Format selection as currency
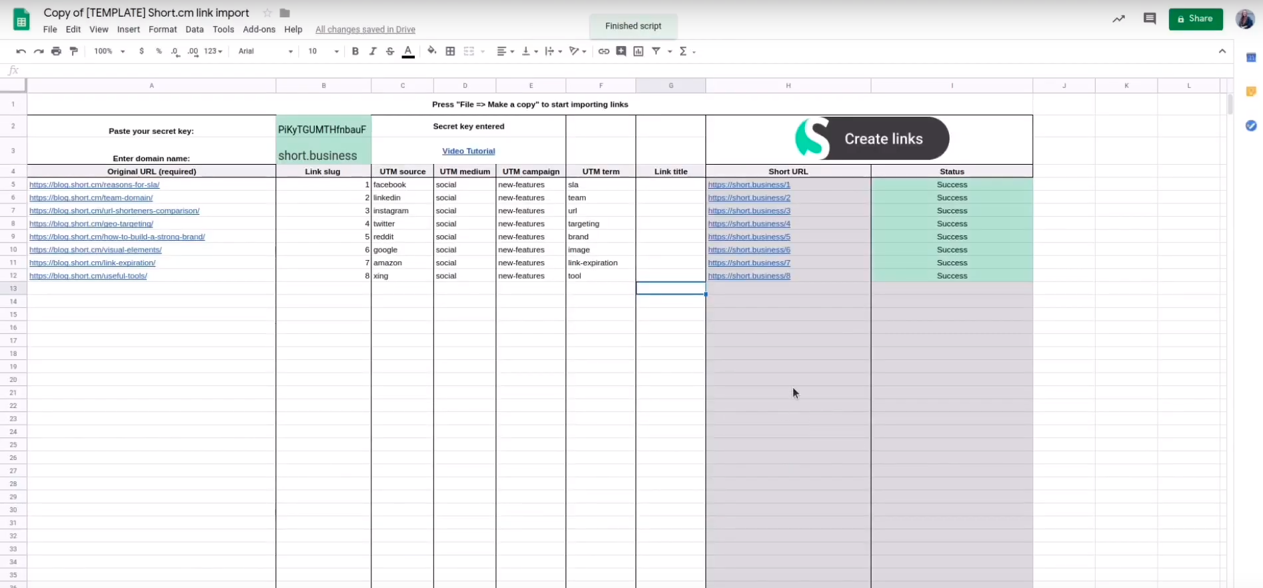1263x588 pixels. click(141, 51)
